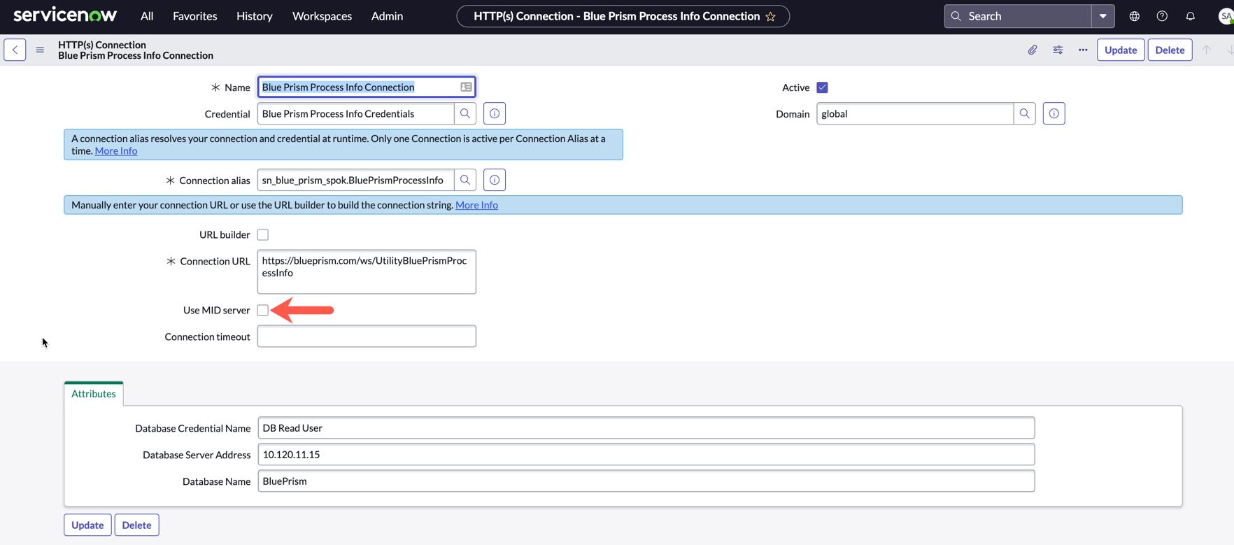The width and height of the screenshot is (1234, 545).
Task: Uncheck the Active checkbox
Action: point(822,87)
